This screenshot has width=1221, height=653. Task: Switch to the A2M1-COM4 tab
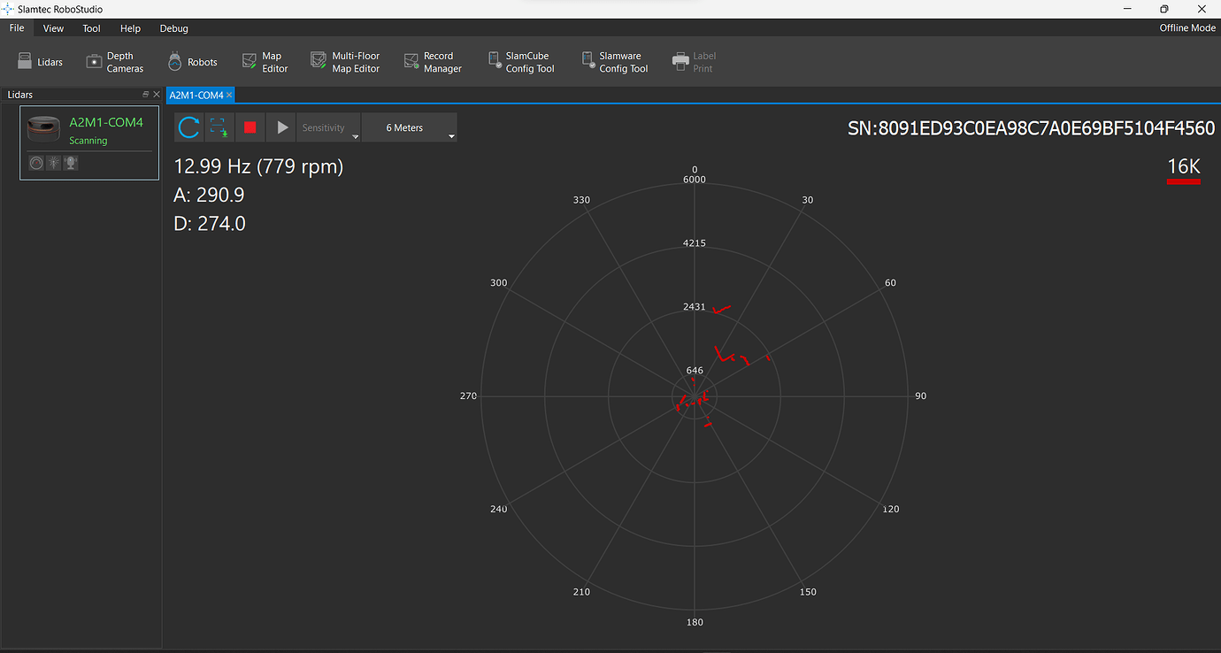point(196,95)
